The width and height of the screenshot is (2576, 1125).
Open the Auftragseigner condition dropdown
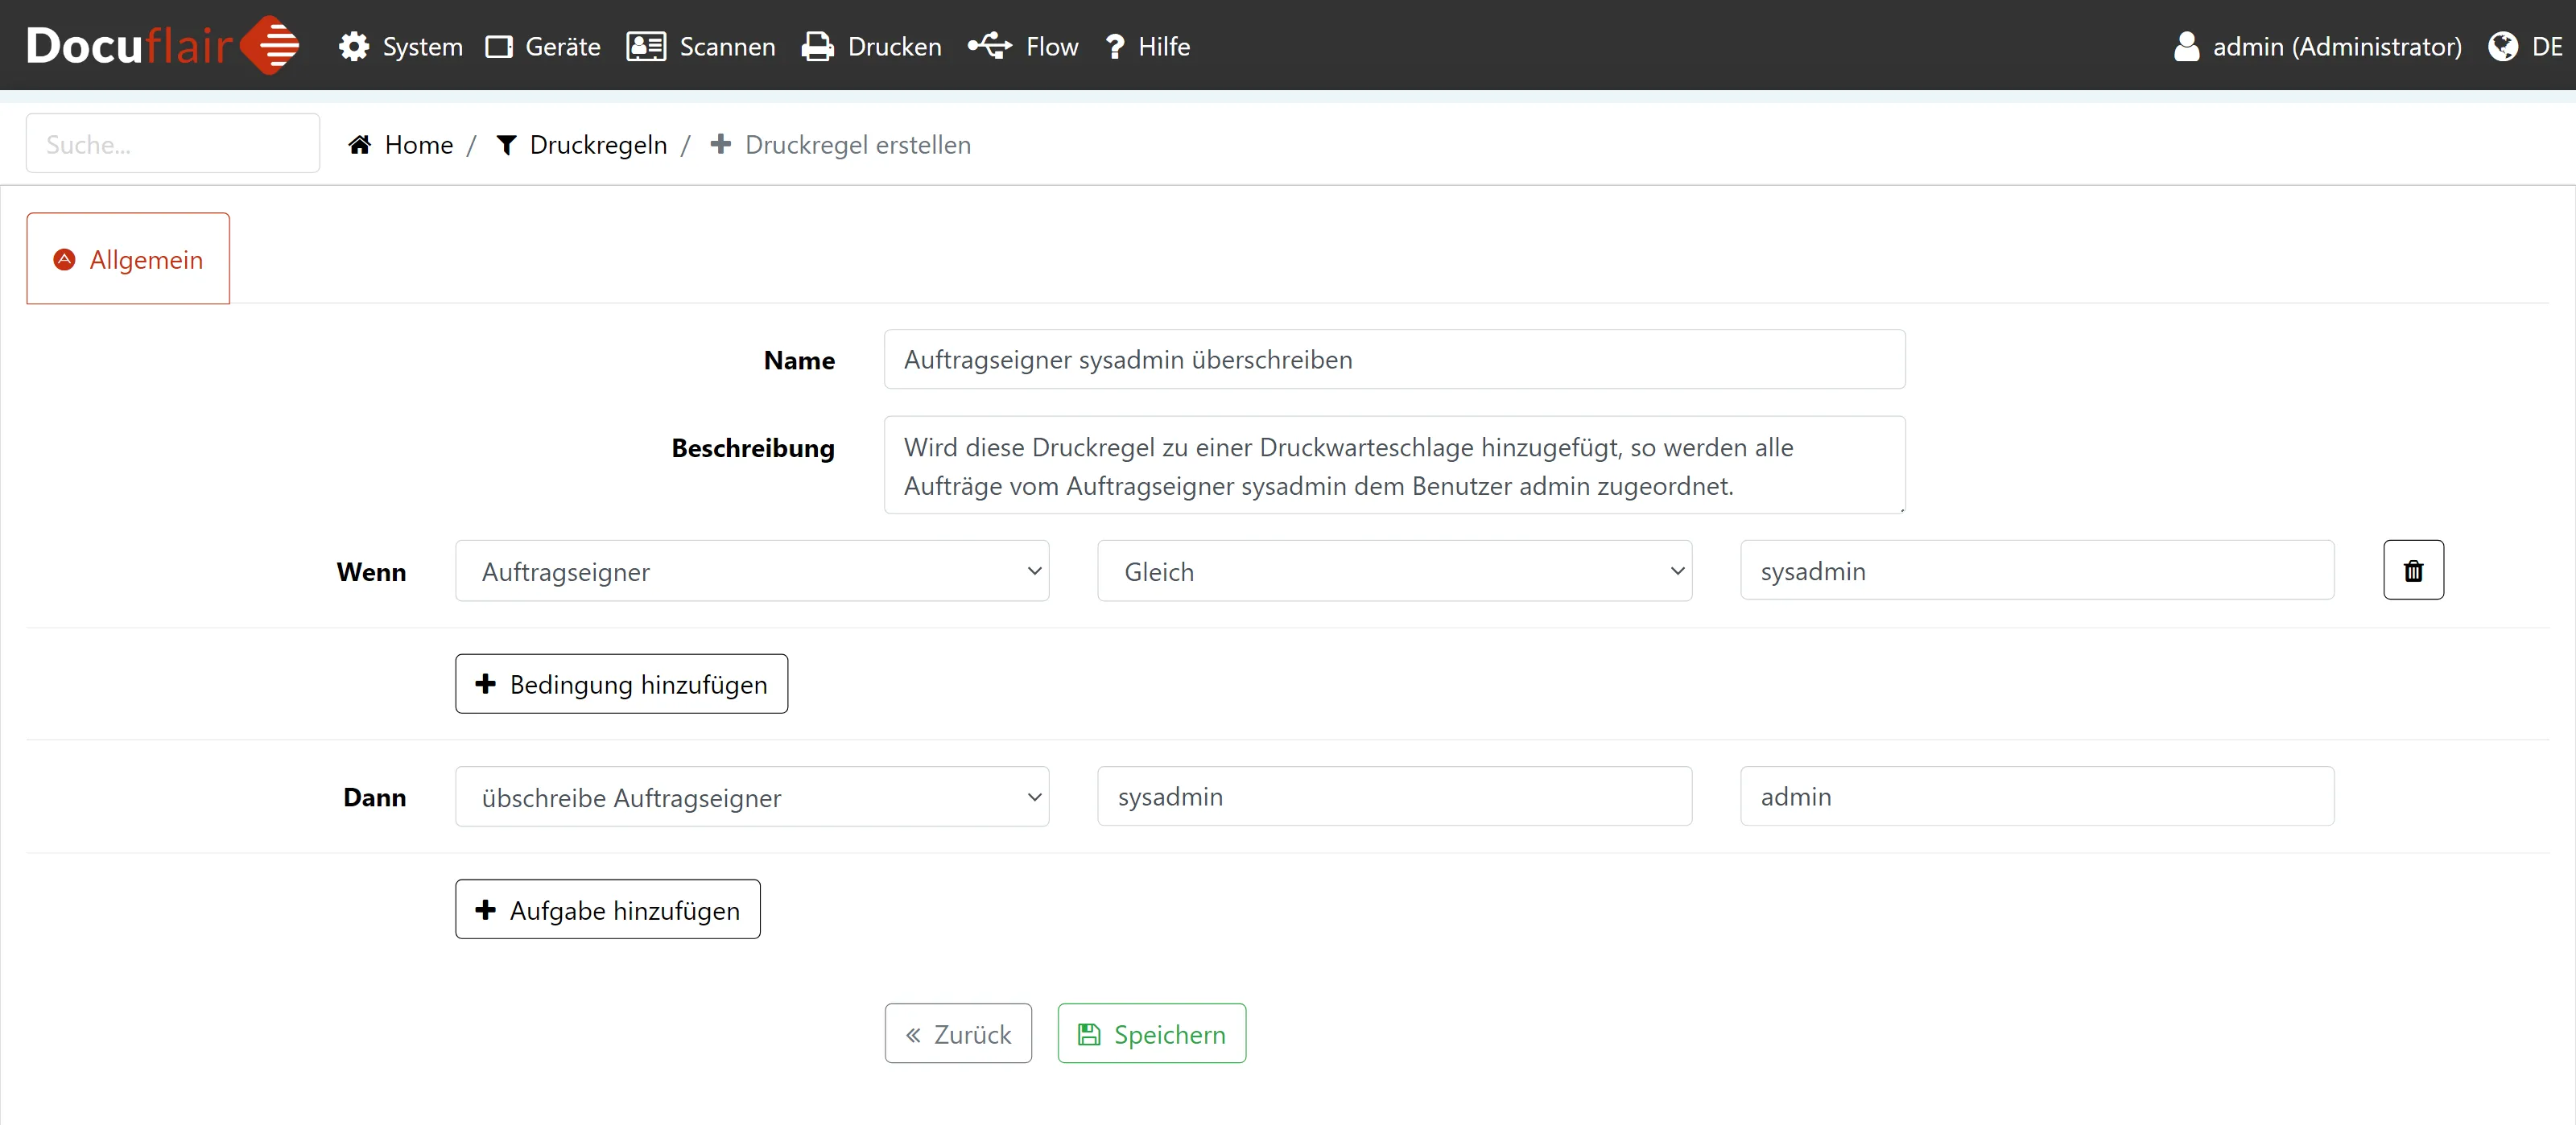tap(751, 571)
